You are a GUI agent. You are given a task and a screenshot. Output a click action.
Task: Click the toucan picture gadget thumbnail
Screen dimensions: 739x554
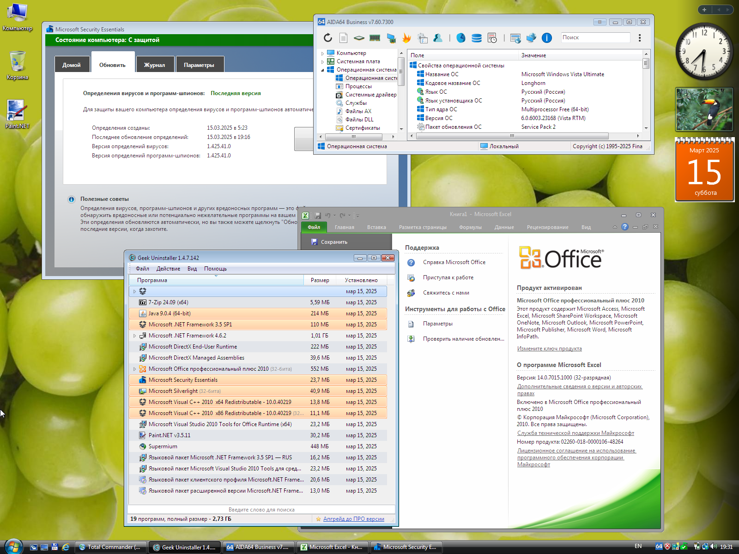tap(704, 109)
